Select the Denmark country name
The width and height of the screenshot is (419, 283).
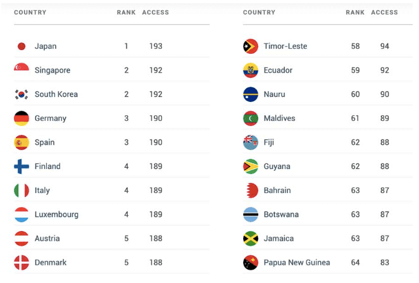point(51,263)
